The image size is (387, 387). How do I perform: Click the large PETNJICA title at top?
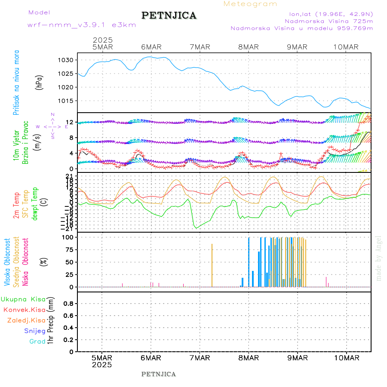(169, 15)
